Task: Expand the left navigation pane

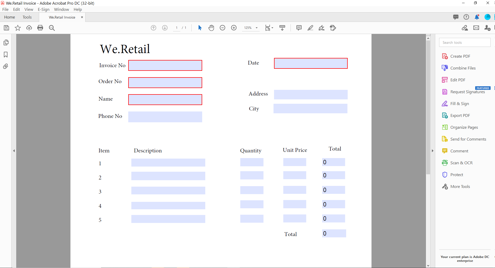Action: 14,151
